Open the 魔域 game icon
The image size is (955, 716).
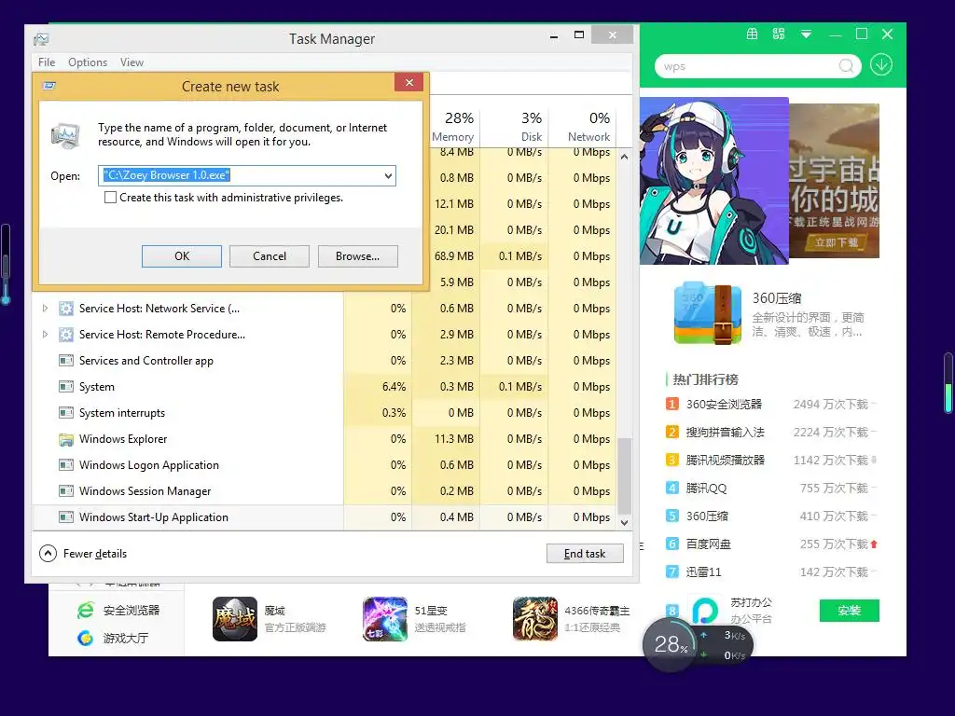[234, 619]
